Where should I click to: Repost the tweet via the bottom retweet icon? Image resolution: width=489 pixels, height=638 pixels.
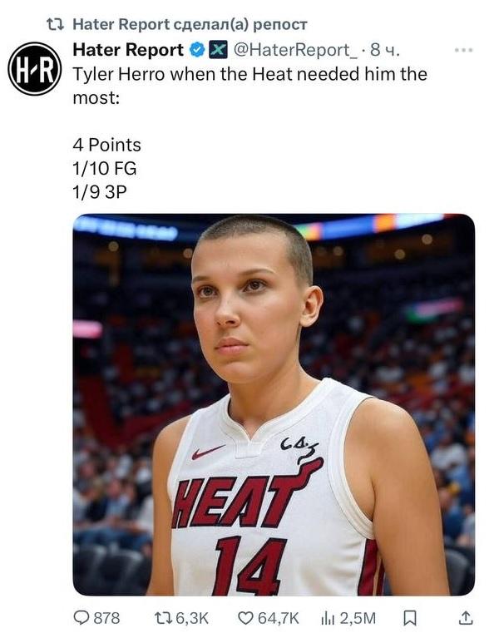(164, 618)
